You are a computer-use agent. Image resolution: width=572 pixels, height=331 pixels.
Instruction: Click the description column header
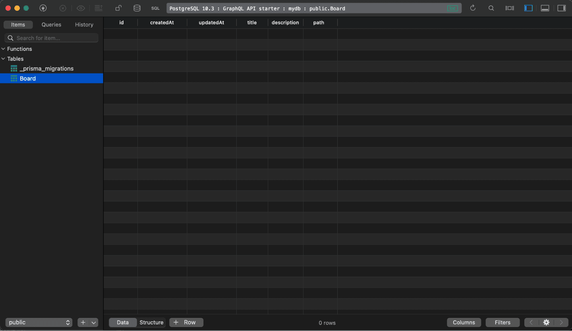[x=285, y=23]
